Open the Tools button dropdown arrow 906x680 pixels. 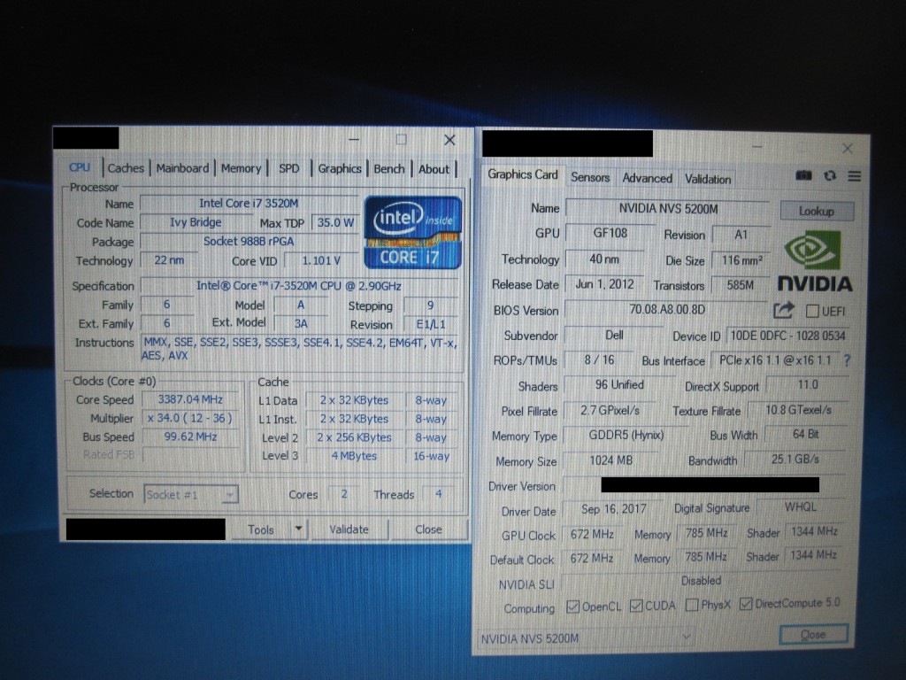pyautogui.click(x=298, y=529)
